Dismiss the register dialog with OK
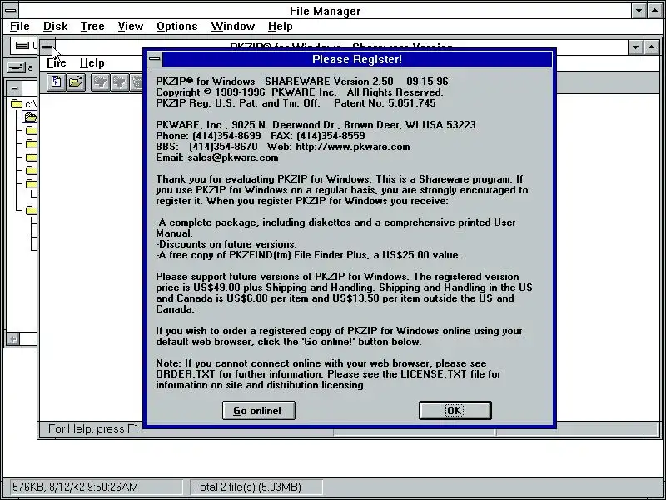The height and width of the screenshot is (500, 666). click(x=455, y=410)
